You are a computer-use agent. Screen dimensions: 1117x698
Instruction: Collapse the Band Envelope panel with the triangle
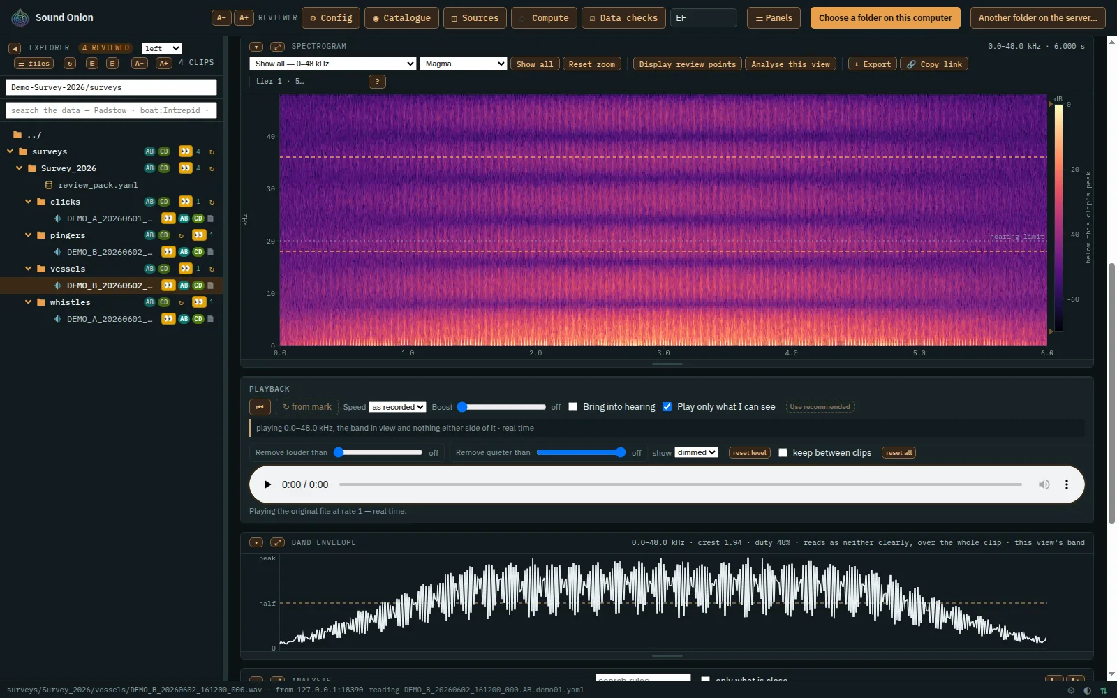tap(256, 542)
